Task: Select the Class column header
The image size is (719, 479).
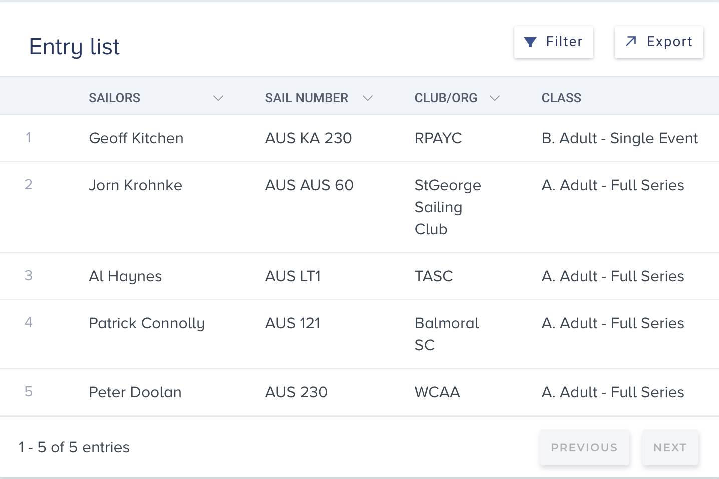Action: pyautogui.click(x=561, y=98)
